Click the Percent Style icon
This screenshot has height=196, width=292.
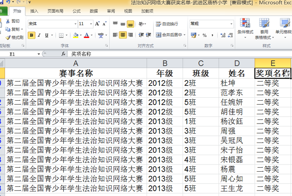point(204,35)
